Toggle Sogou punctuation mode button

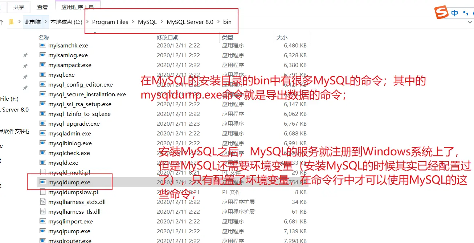[x=466, y=13]
